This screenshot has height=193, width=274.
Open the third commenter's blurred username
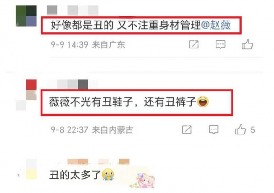(98, 161)
